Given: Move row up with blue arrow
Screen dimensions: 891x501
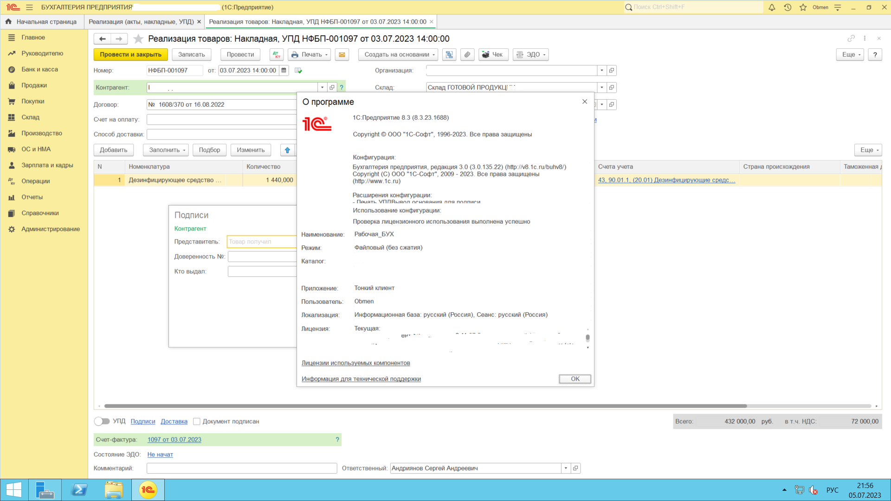Looking at the screenshot, I should (x=287, y=150).
